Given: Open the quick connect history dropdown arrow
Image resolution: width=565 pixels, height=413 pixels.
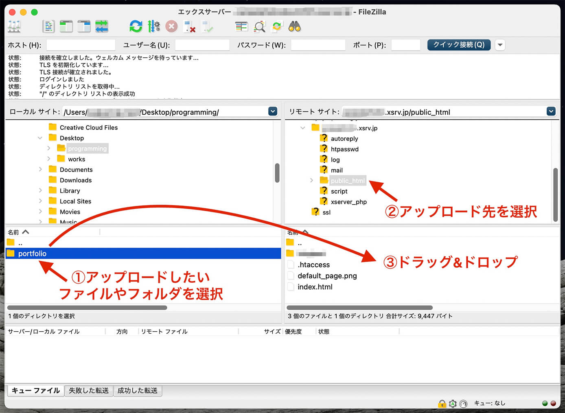Looking at the screenshot, I should coord(500,45).
